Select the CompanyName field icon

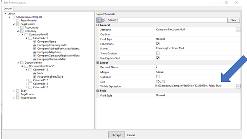point(34,42)
